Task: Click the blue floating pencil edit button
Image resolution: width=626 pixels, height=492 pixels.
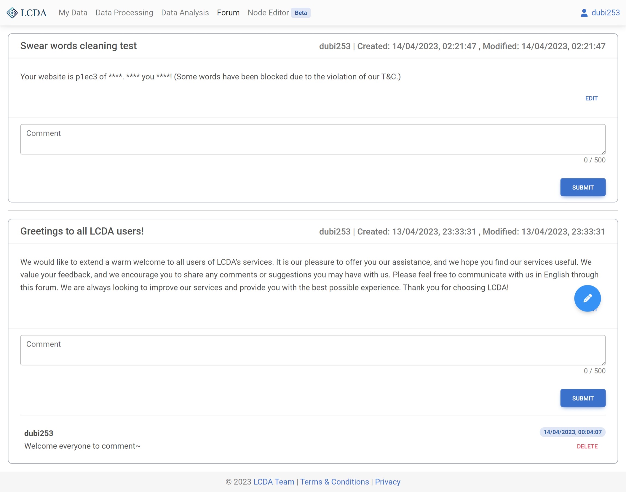Action: click(587, 298)
